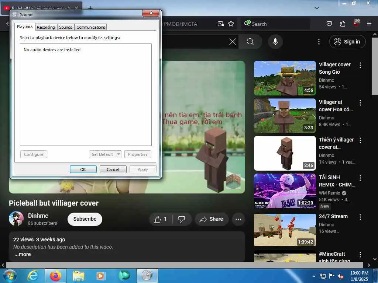Open the Pocket save icon in Firefox

329,24
